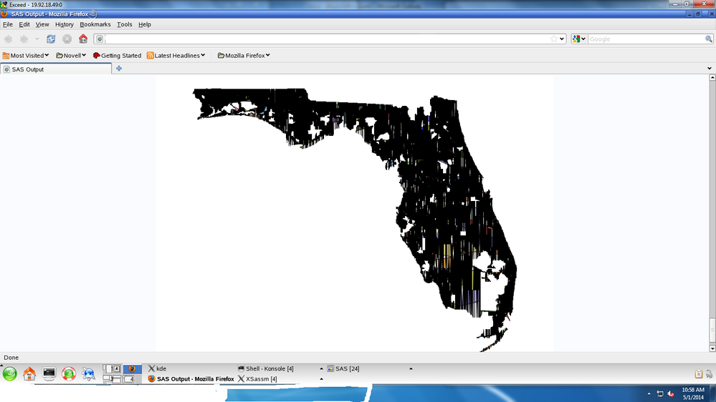Reload the current page

click(x=51, y=39)
